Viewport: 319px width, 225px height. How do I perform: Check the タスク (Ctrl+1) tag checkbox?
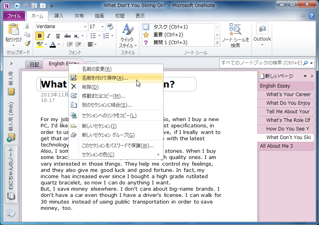(146, 27)
